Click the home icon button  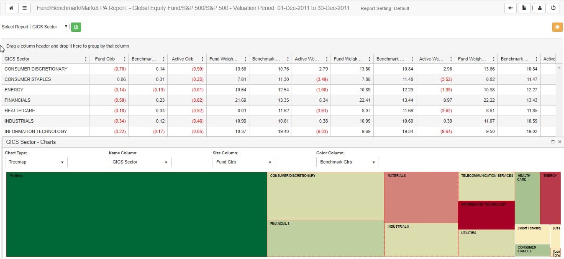click(11, 8)
